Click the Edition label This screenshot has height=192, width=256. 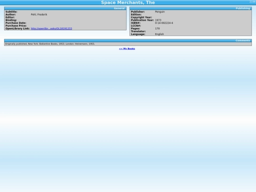136,15
